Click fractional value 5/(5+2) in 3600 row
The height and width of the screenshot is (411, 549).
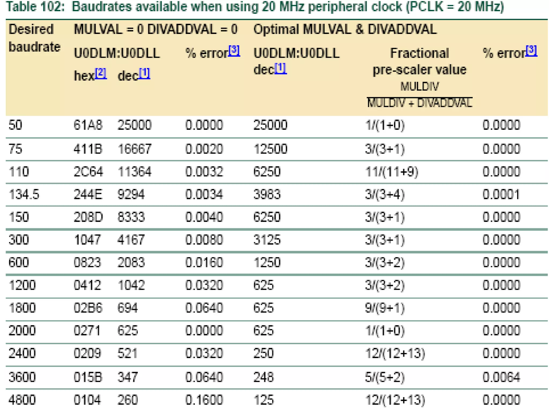pyautogui.click(x=385, y=377)
